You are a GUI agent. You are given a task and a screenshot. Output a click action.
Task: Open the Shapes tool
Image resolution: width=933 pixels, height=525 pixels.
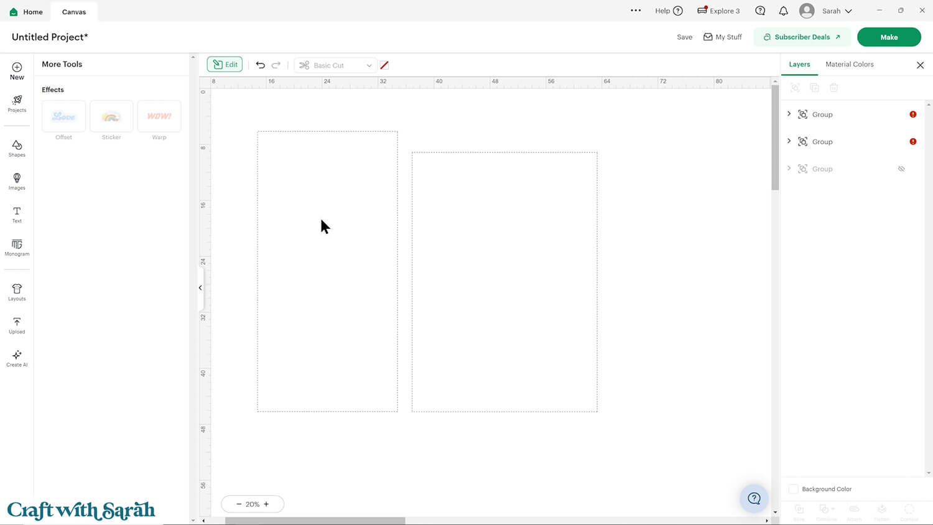17,147
